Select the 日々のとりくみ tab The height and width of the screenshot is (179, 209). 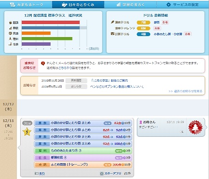pyautogui.click(x=78, y=4)
